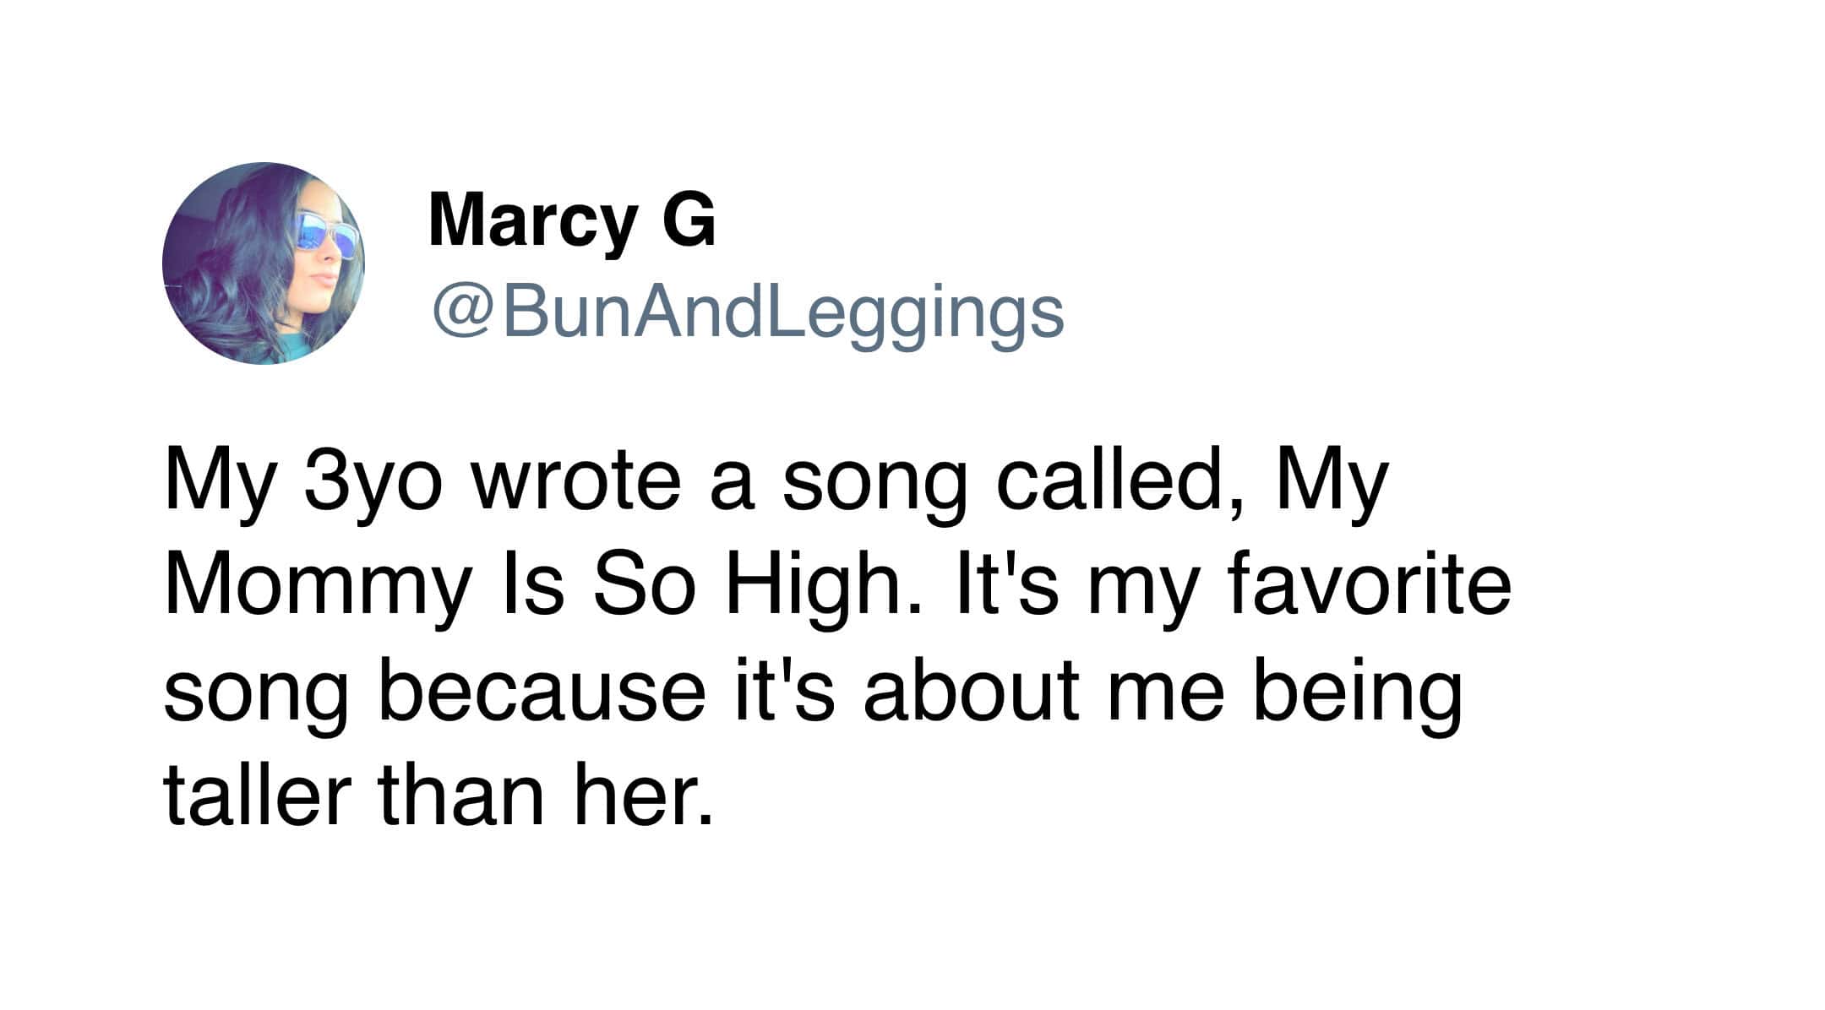The width and height of the screenshot is (1825, 1010).
Task: Click the letter G in the display name
Action: (x=688, y=220)
